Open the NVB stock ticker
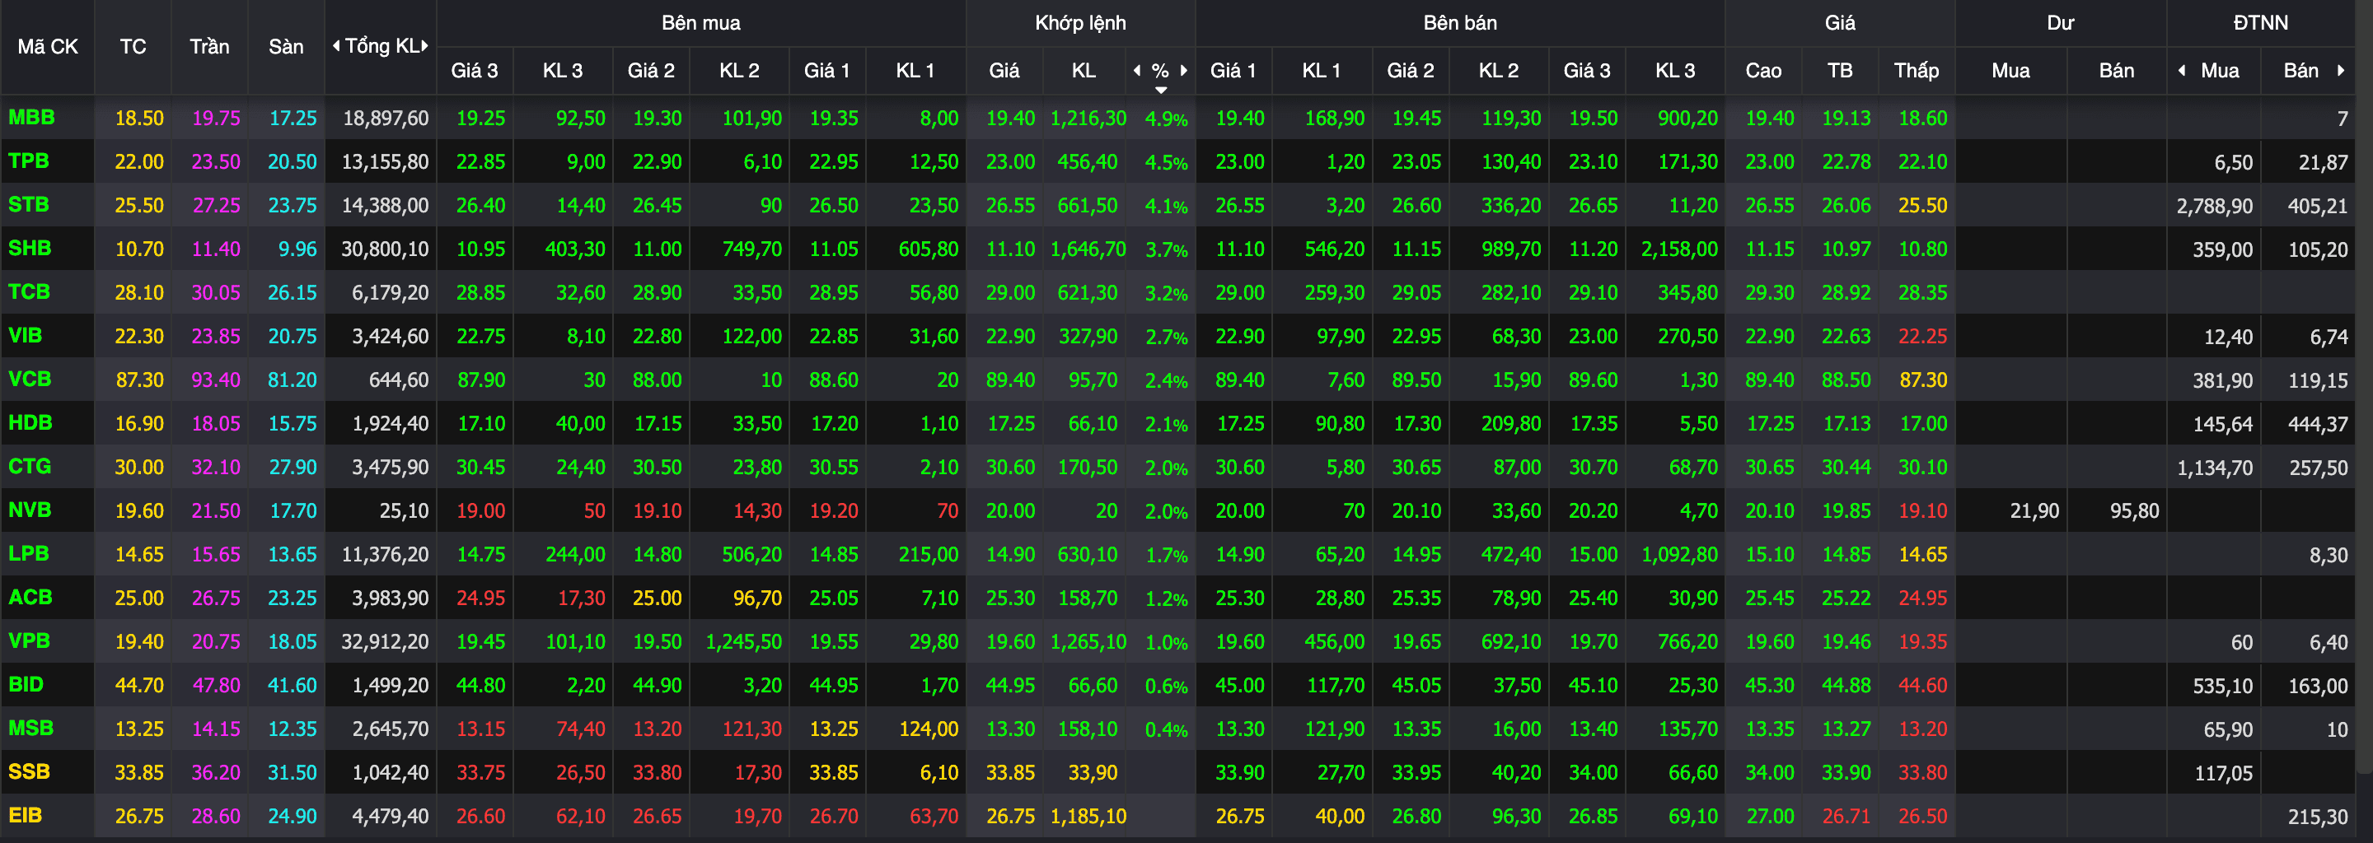 point(30,510)
